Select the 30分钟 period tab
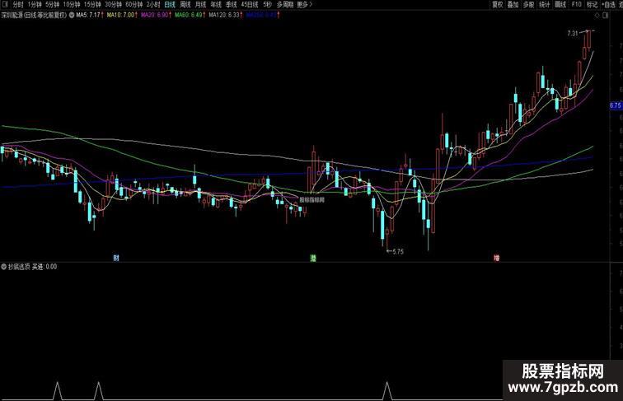This screenshot has height=401, width=623. point(113,4)
